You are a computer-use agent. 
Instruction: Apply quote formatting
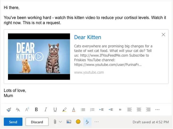[120, 110]
